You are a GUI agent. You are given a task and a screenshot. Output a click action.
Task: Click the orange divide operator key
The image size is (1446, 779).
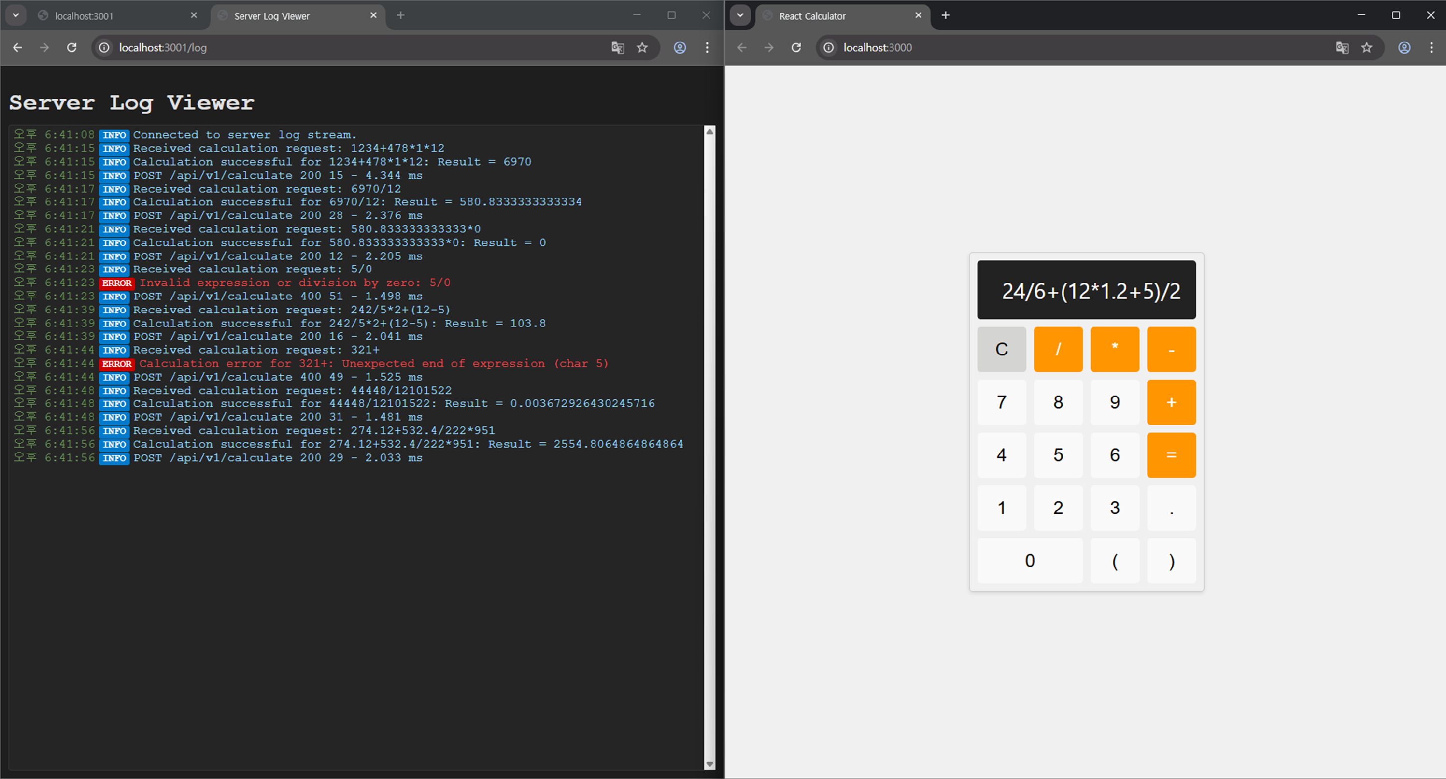point(1058,349)
